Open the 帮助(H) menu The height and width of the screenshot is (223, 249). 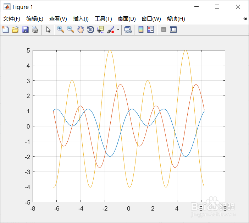click(176, 19)
